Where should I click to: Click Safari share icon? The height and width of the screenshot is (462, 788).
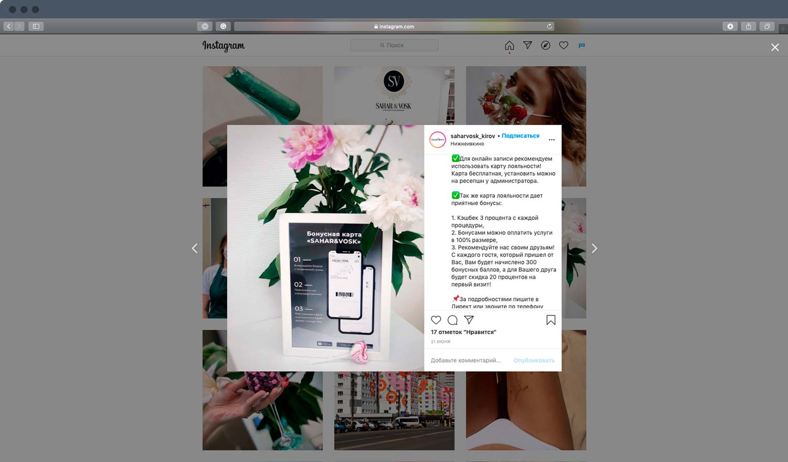(x=749, y=26)
